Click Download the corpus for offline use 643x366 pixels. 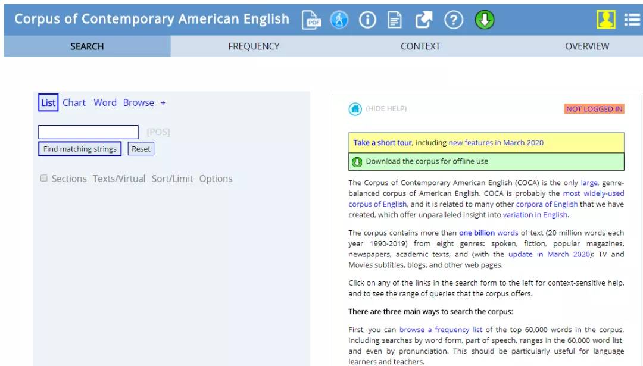pos(427,161)
